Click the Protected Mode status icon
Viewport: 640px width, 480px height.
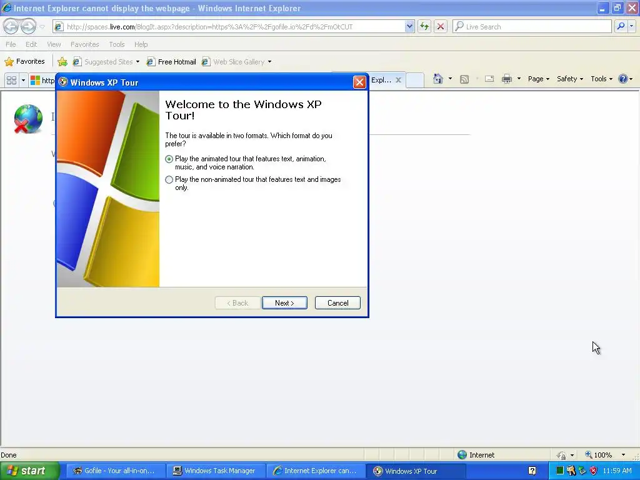[562, 455]
